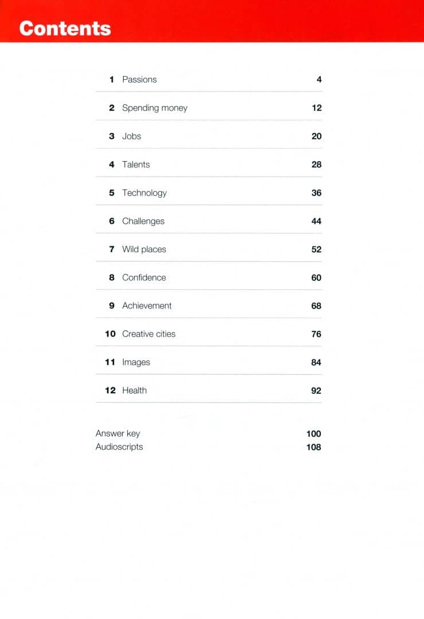
Task: Choose the Wild places unit
Action: tap(144, 249)
